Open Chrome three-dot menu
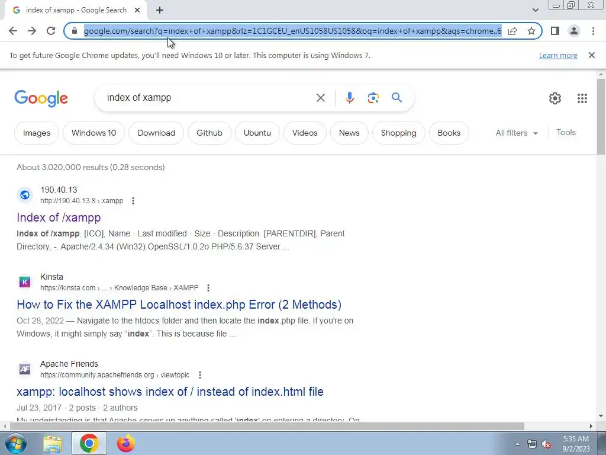 (593, 31)
